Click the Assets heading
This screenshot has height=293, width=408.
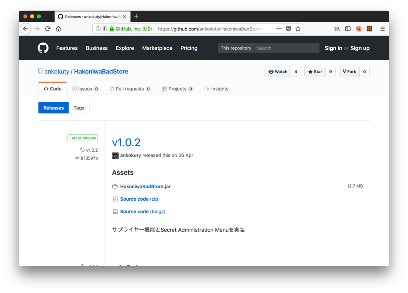click(x=123, y=173)
